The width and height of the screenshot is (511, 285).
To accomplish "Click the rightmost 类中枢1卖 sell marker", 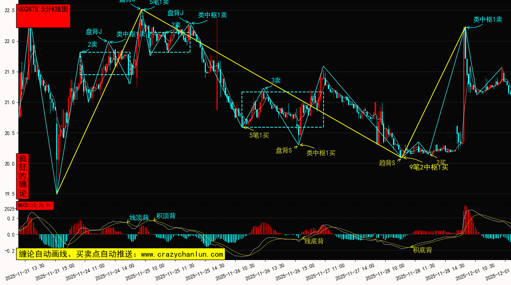I will coord(487,19).
